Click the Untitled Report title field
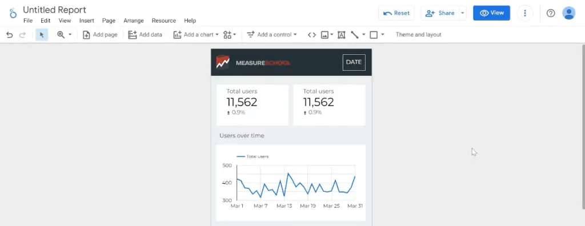 (54, 10)
